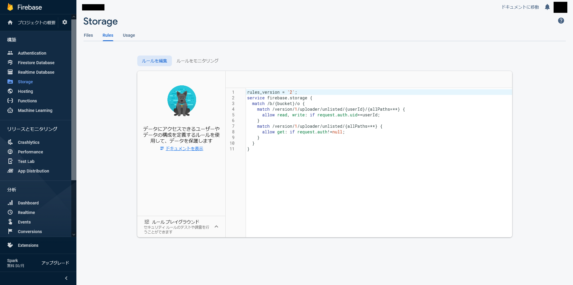573x285 pixels.
Task: Open project settings gear icon
Action: 65,22
